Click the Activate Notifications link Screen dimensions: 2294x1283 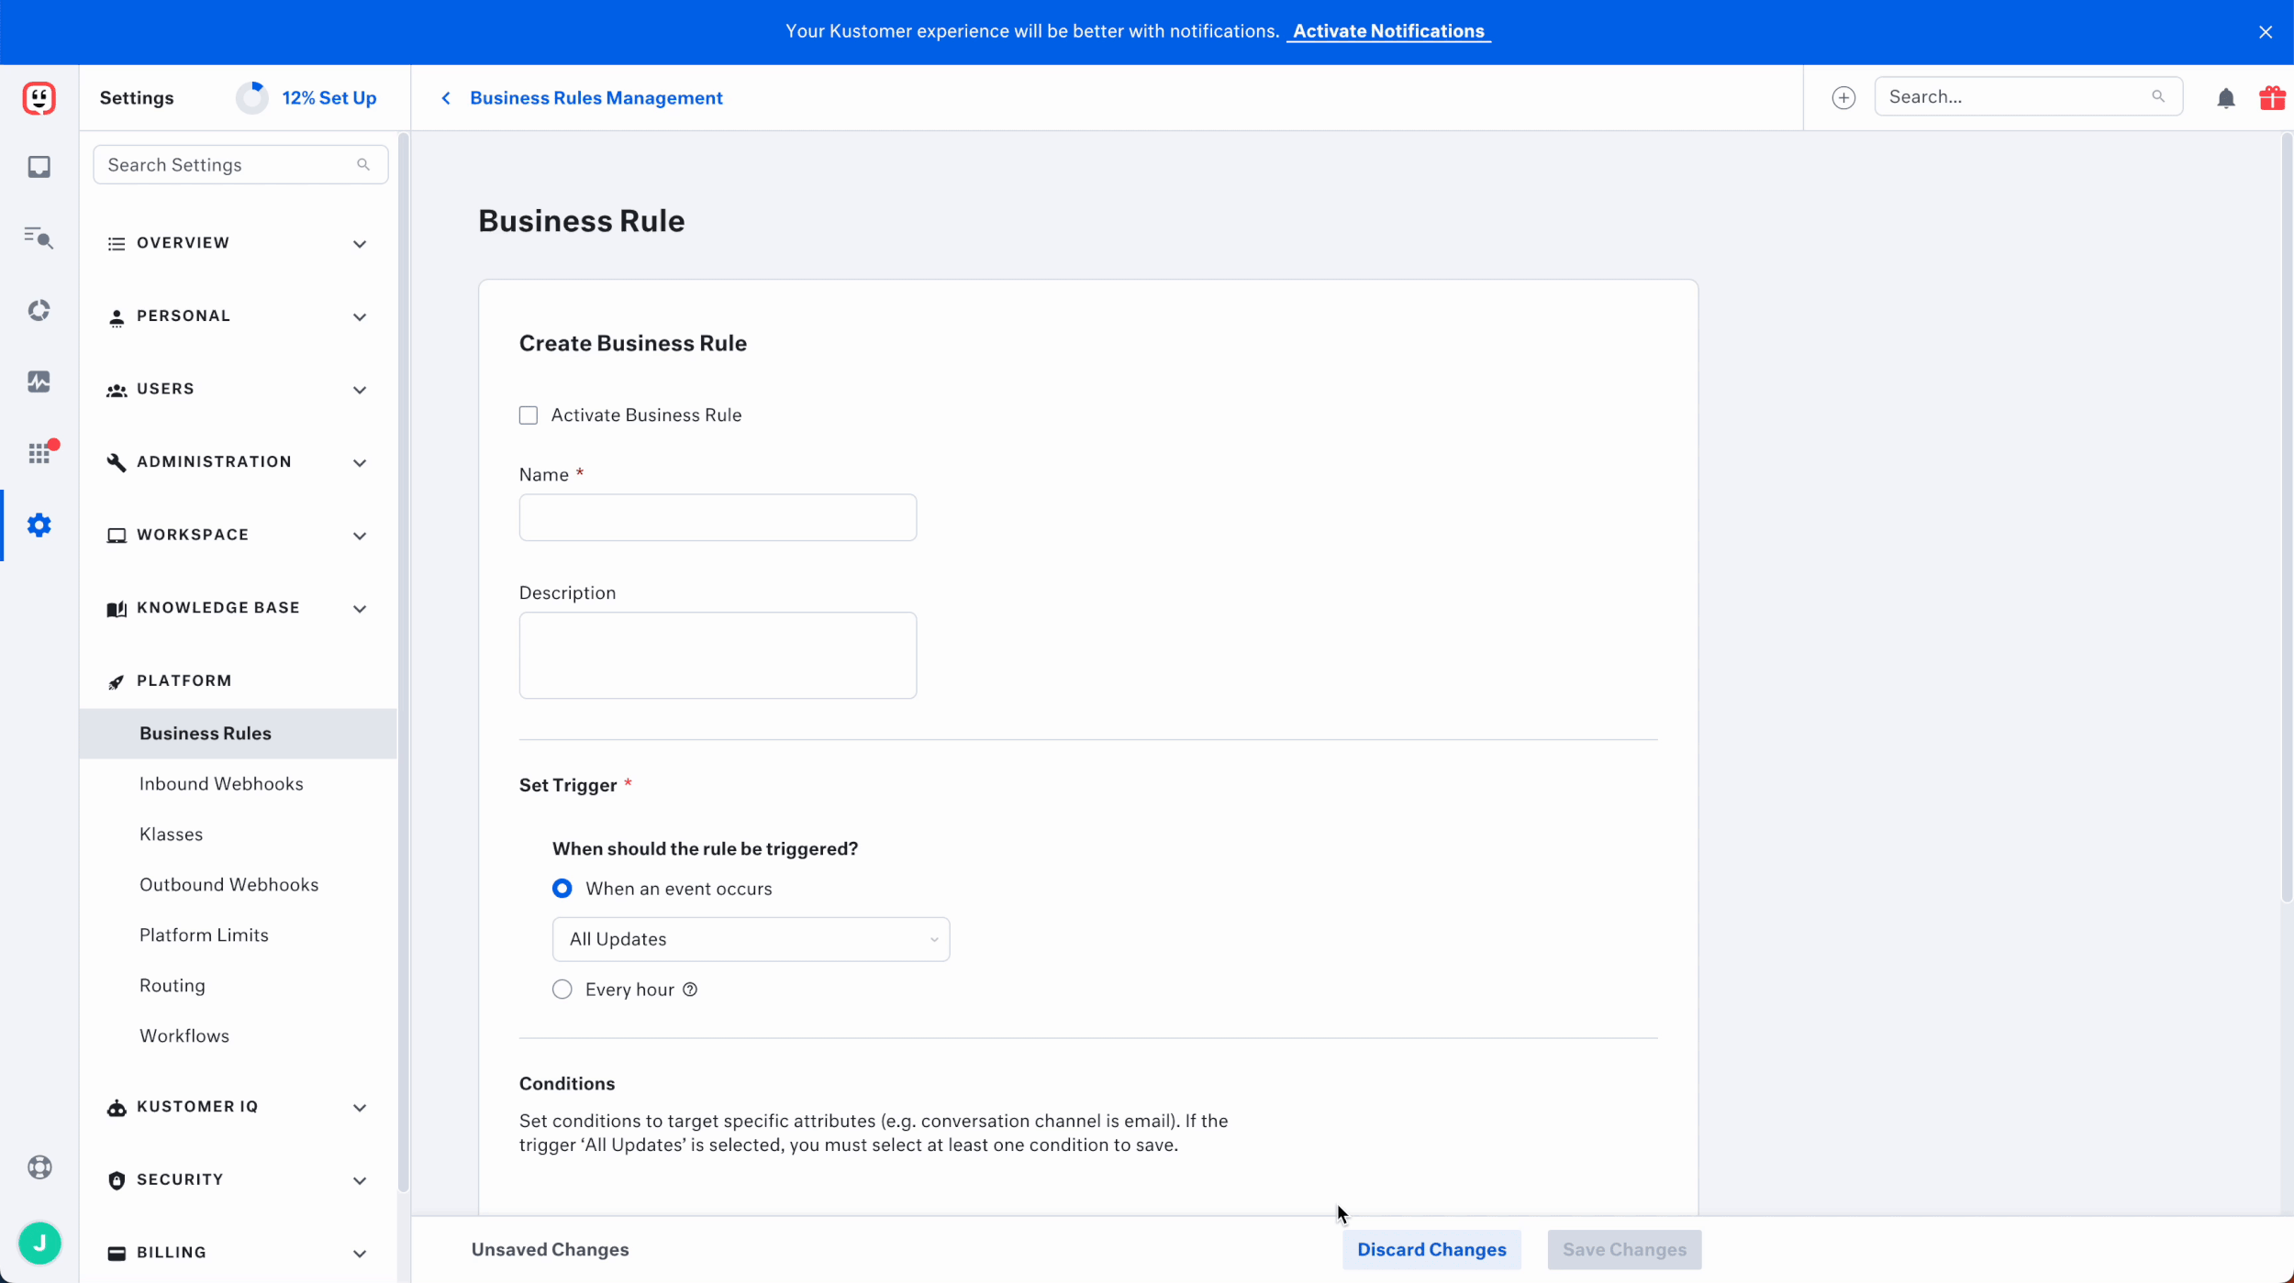(1387, 31)
